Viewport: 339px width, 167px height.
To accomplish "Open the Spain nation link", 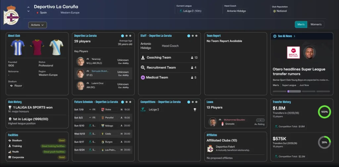I will [x=41, y=13].
